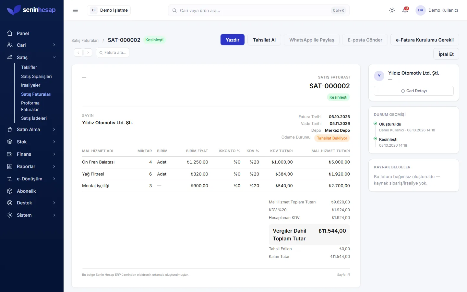Go to the next invoice arrow
The image size is (467, 292).
pyautogui.click(x=88, y=53)
